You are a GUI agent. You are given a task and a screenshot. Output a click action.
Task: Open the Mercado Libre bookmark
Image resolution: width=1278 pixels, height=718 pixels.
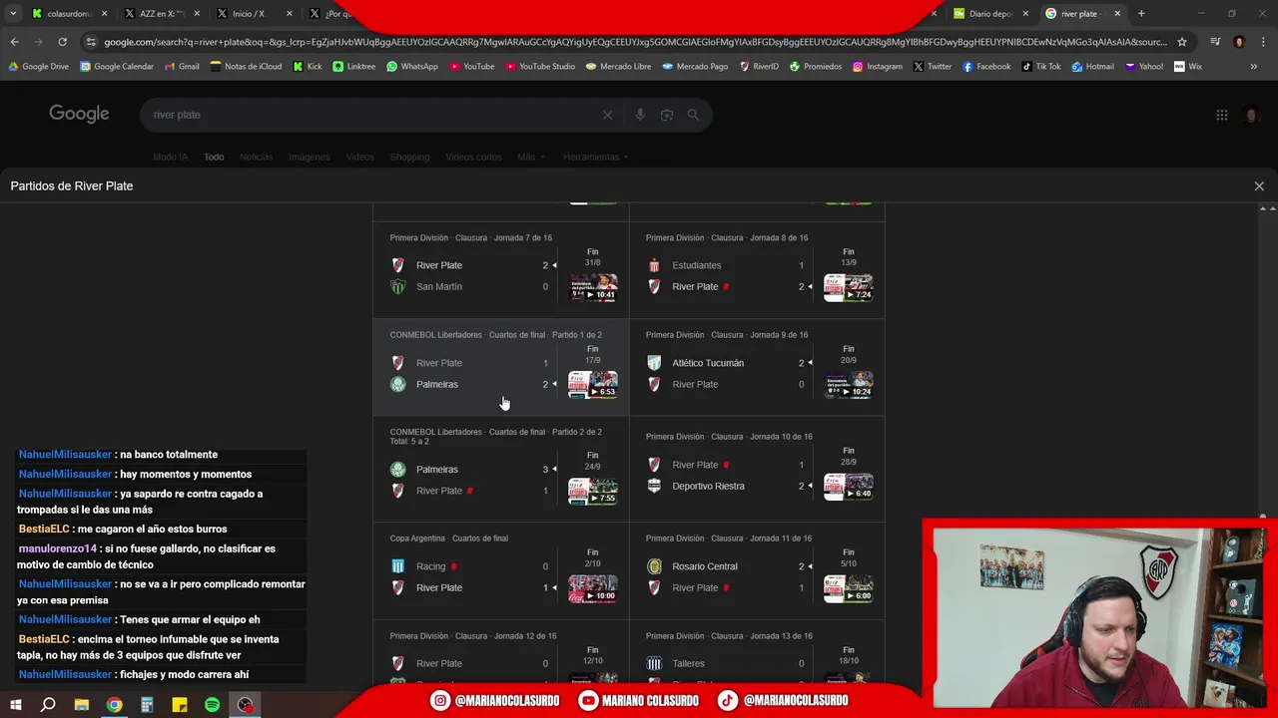click(x=619, y=67)
